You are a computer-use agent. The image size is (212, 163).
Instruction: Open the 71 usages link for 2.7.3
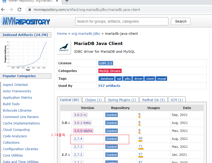click(x=140, y=146)
